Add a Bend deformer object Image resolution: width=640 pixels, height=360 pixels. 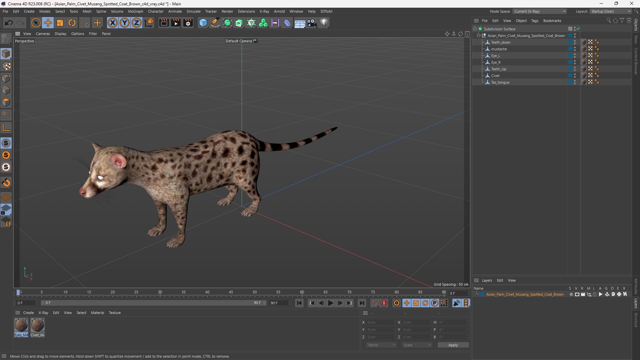287,23
